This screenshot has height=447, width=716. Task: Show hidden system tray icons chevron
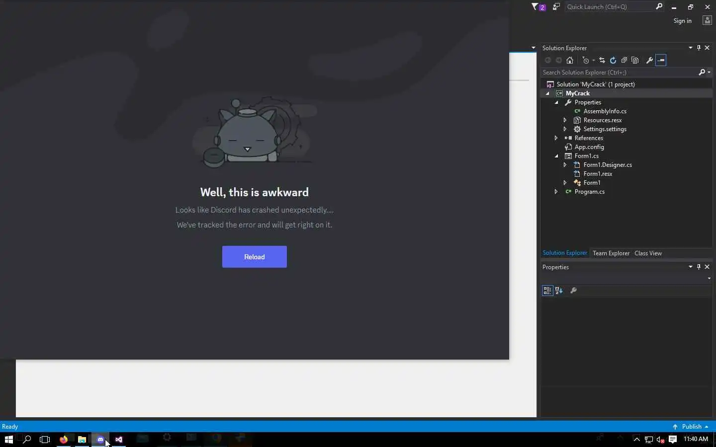636,440
